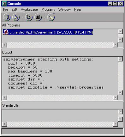Click the paper airplane toolbar icon

(16, 17)
